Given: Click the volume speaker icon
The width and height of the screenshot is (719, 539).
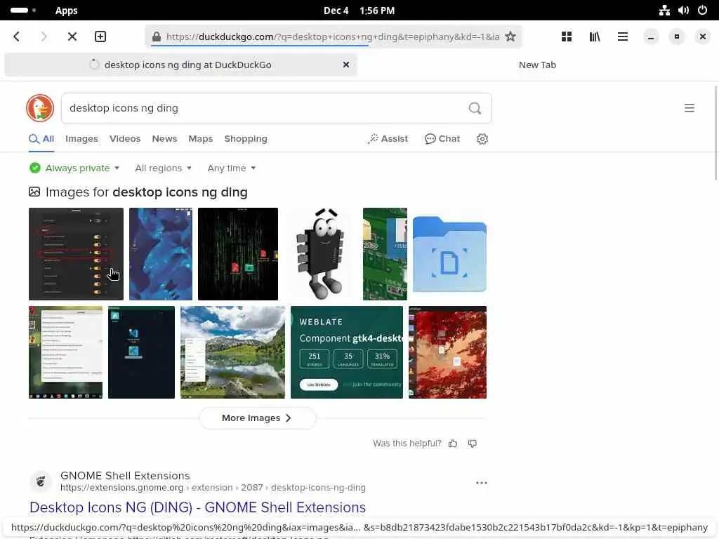Looking at the screenshot, I should [x=683, y=10].
